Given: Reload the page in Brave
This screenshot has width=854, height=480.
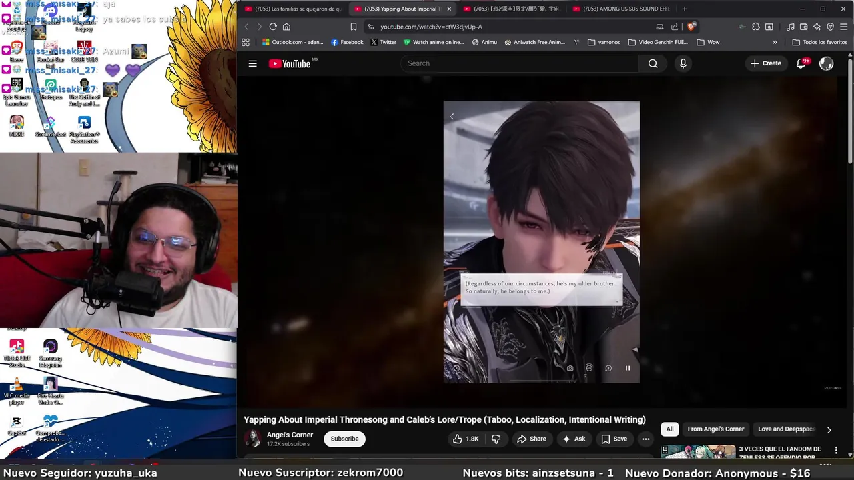Looking at the screenshot, I should click(x=273, y=27).
